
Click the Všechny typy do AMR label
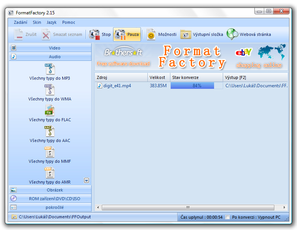(x=50, y=182)
